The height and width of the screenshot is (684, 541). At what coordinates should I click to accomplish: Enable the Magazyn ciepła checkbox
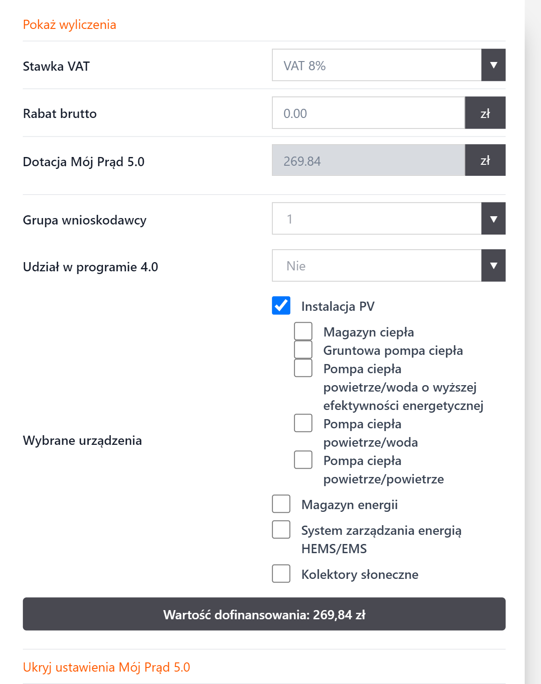(x=303, y=331)
